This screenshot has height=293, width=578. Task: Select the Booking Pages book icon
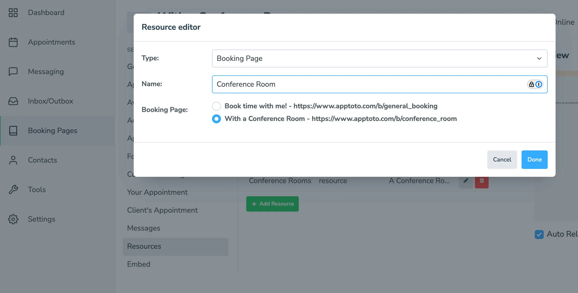click(13, 130)
